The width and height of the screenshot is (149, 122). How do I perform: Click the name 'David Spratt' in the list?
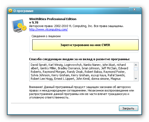(39, 65)
